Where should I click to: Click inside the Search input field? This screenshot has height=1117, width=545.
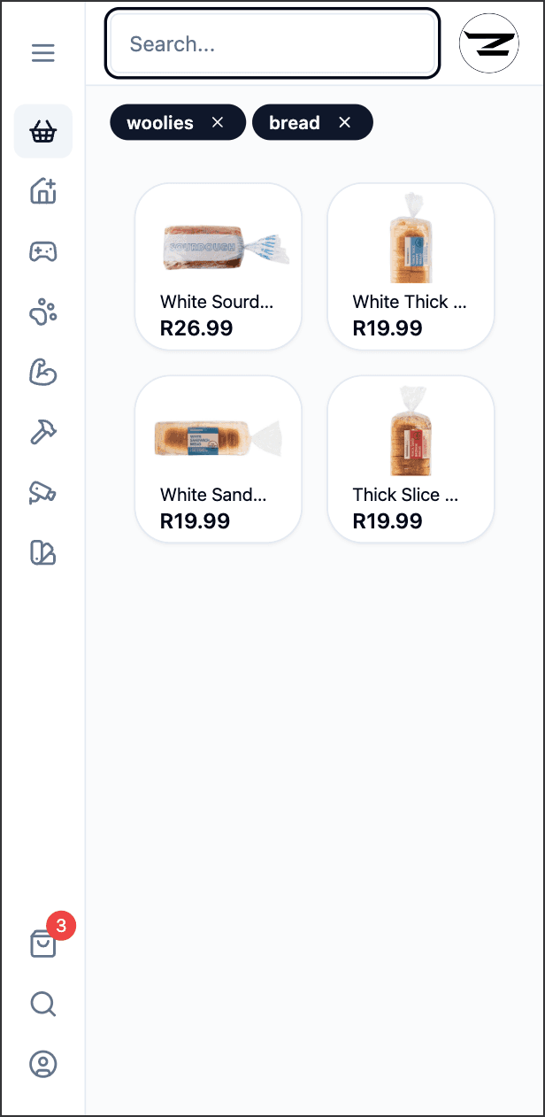pos(272,43)
